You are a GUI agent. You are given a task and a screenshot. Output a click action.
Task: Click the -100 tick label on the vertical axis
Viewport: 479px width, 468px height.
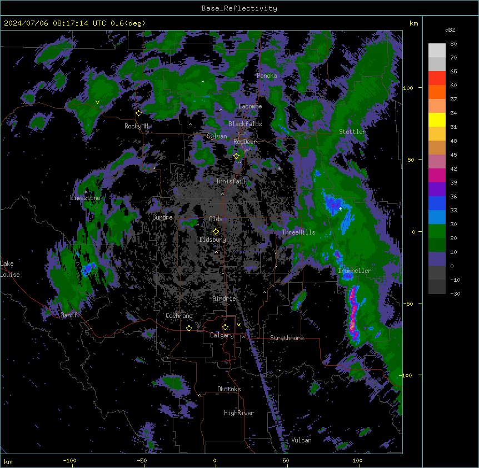pyautogui.click(x=407, y=375)
